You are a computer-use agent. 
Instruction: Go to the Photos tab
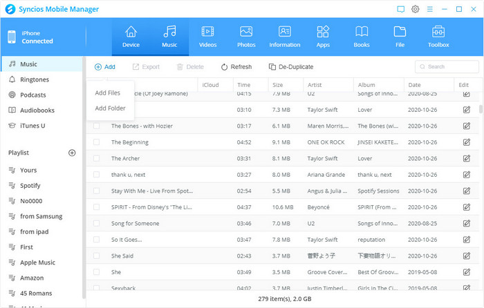pyautogui.click(x=246, y=37)
